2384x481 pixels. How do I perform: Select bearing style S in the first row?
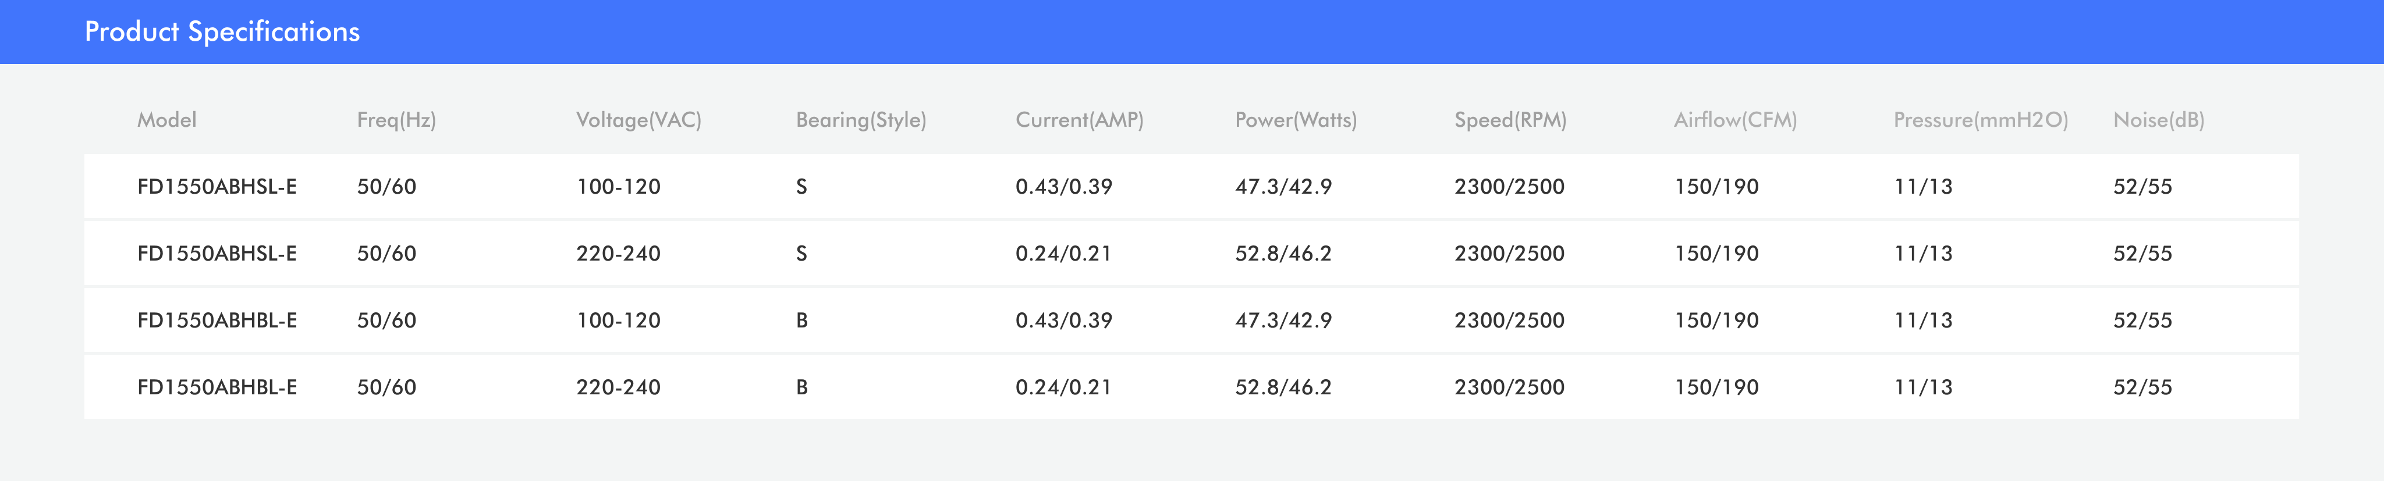801,187
